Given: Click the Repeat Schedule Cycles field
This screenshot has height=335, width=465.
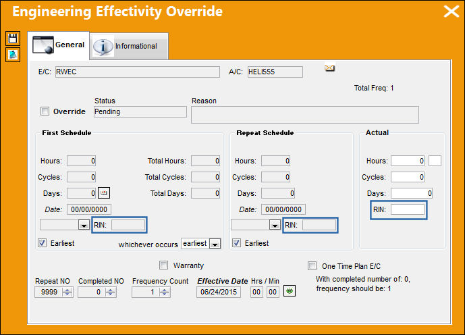Looking at the screenshot, I should 275,177.
